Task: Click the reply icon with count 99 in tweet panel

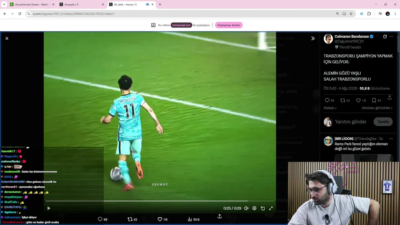Action: tap(327, 100)
